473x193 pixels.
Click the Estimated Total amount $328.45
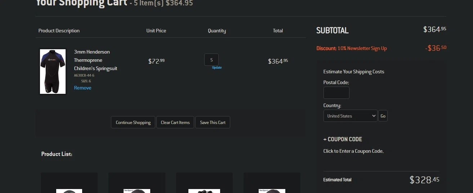tap(424, 180)
